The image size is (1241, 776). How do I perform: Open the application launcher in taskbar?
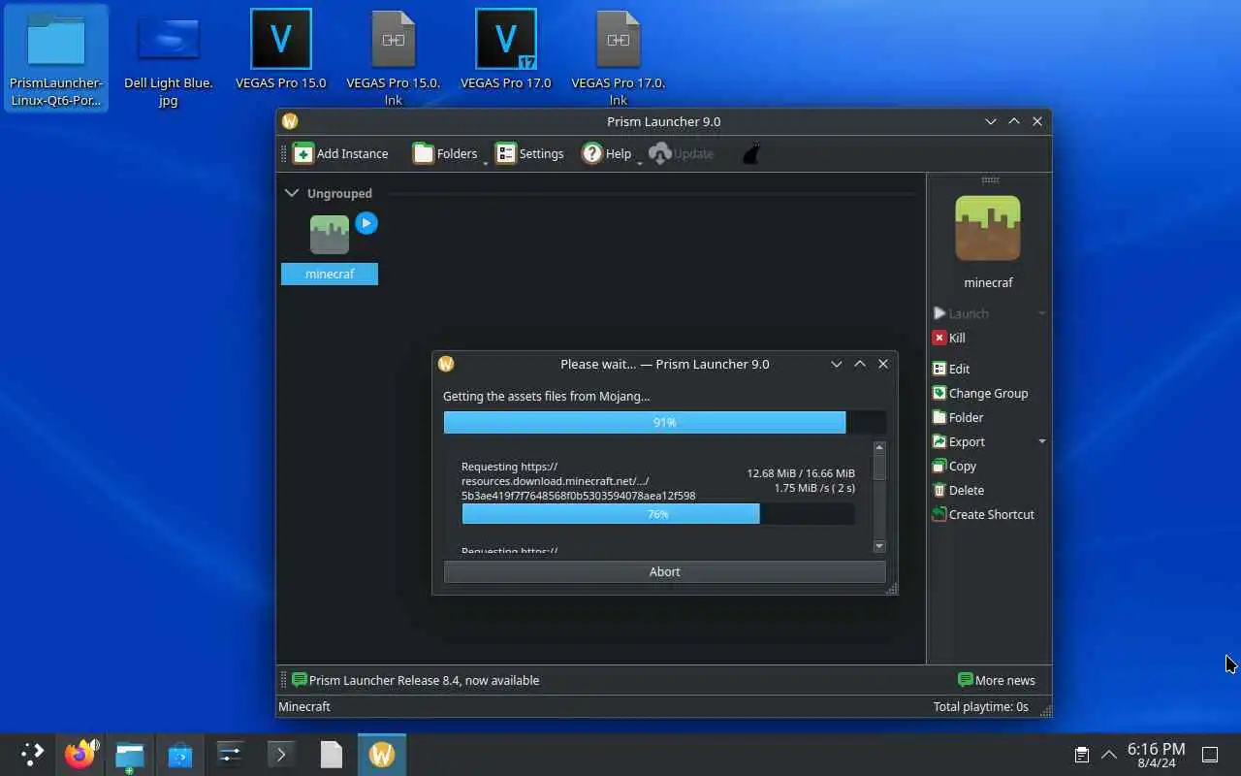tap(32, 754)
